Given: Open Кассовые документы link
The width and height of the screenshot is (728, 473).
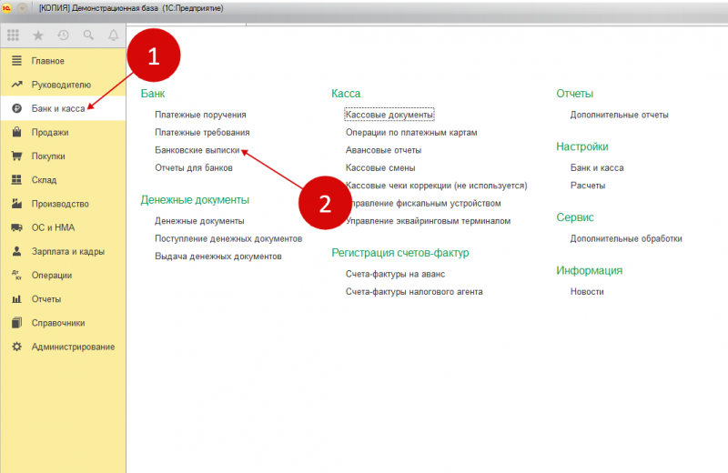Looking at the screenshot, I should 389,115.
